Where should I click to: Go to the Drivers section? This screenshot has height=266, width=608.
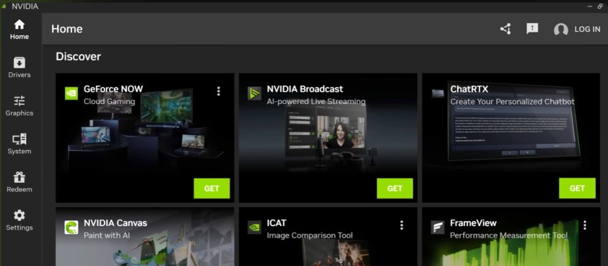coord(20,68)
